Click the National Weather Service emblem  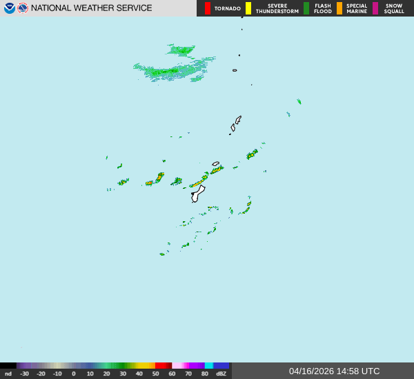(x=23, y=8)
